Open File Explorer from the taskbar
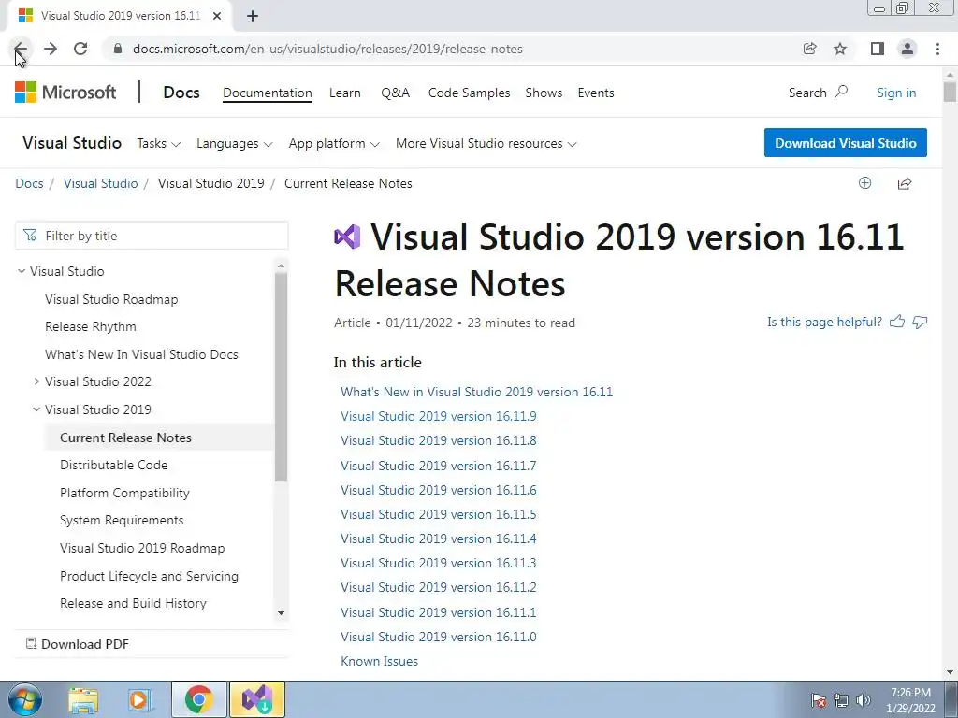The image size is (958, 718). click(83, 699)
